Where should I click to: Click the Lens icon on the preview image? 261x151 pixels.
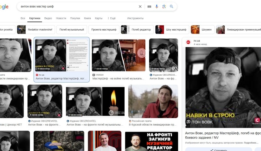[189, 122]
